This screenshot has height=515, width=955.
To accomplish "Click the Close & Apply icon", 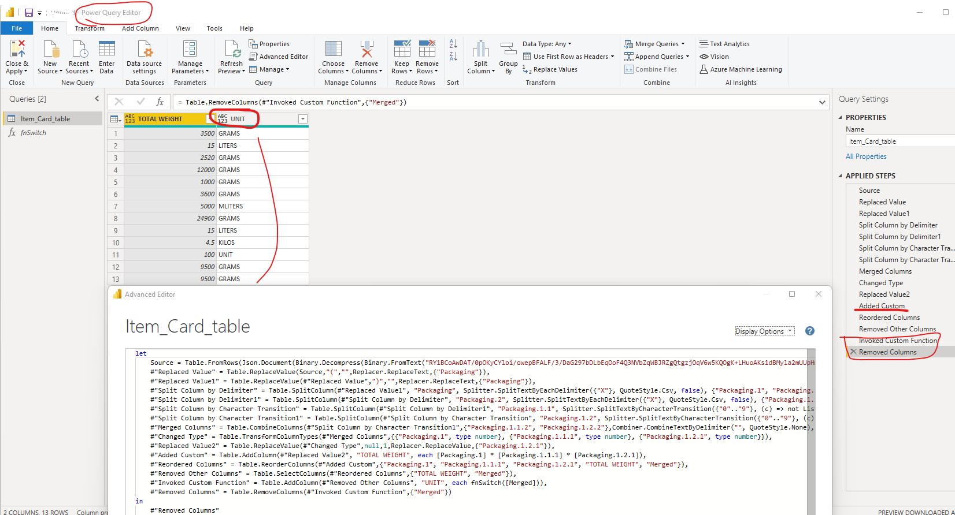I will (17, 50).
